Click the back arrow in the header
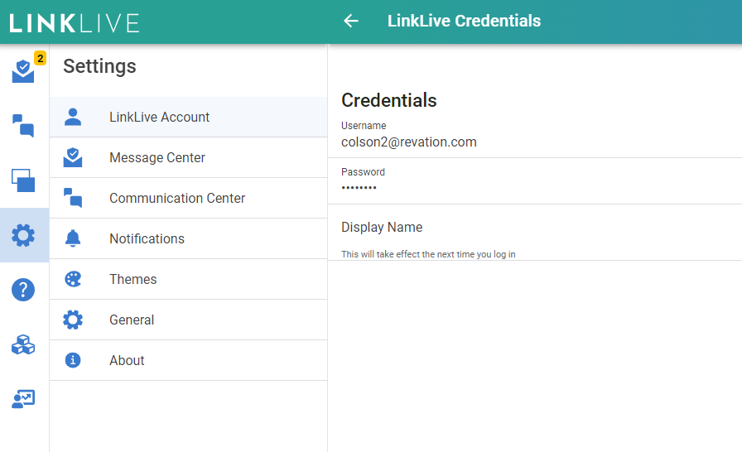Viewport: 742px width, 452px height. click(351, 22)
